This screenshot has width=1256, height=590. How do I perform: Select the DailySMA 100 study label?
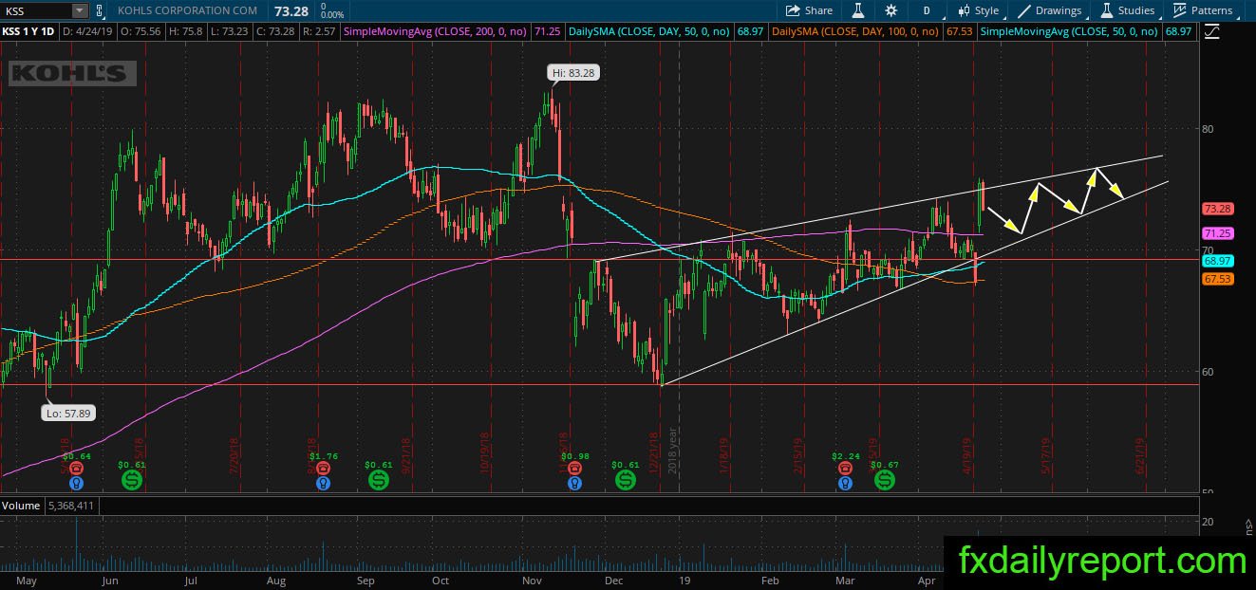pos(854,31)
